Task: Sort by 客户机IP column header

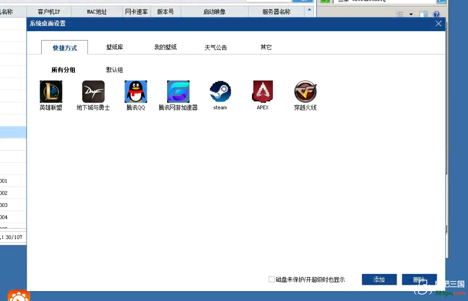Action: point(49,12)
